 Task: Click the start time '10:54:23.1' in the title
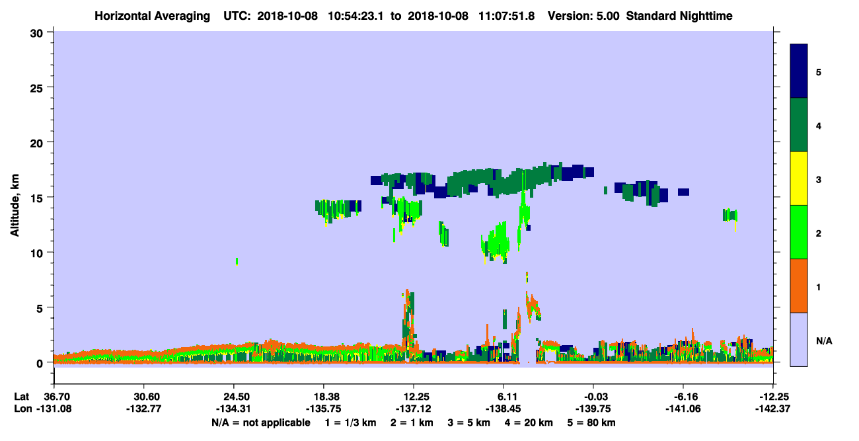361,16
